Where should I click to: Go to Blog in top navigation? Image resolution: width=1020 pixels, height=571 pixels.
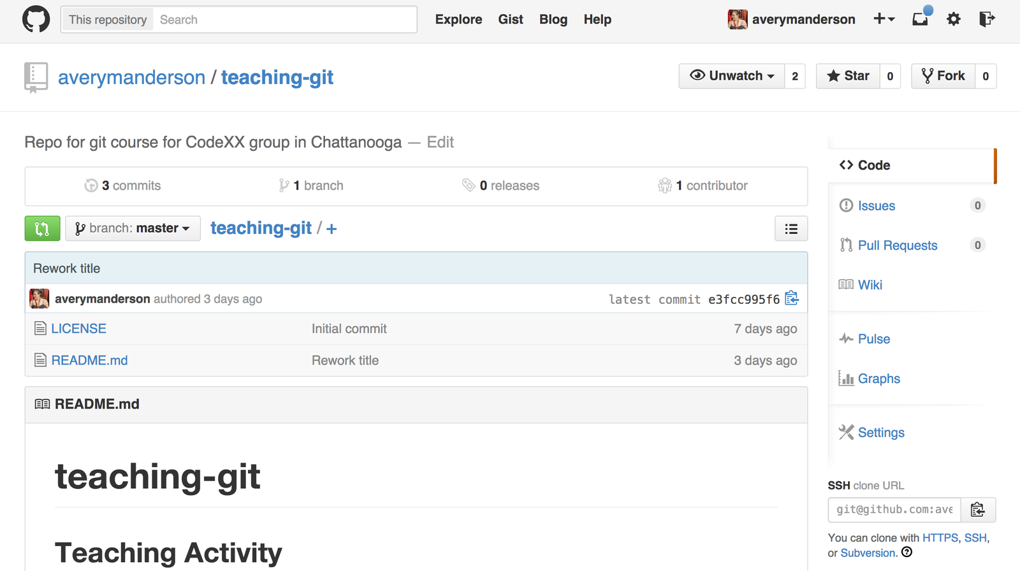[553, 19]
